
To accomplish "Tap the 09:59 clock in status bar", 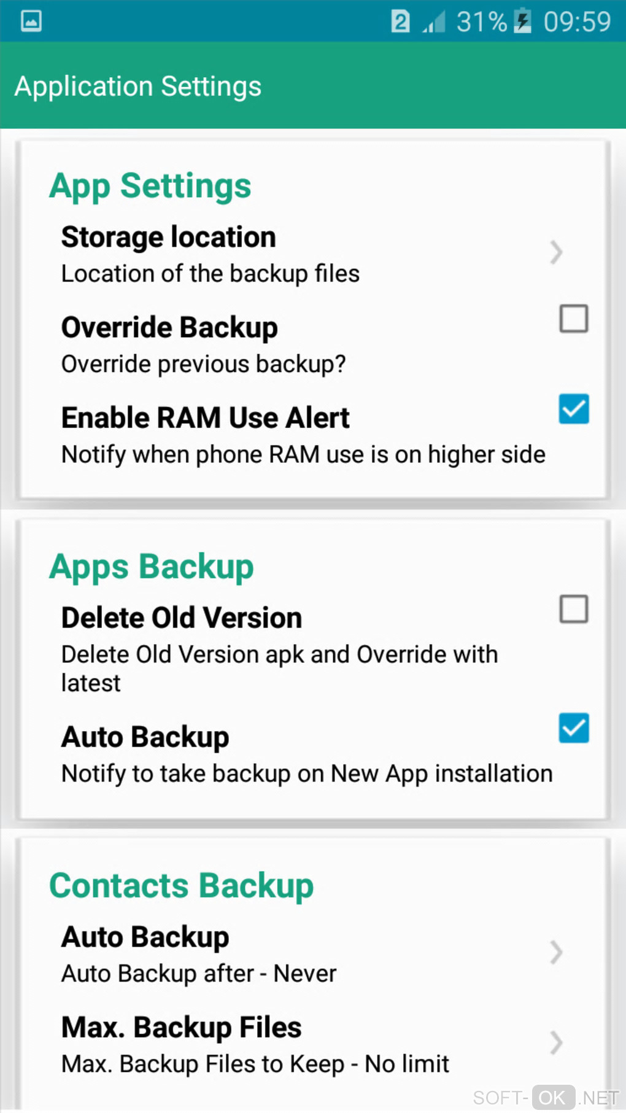I will tap(577, 21).
